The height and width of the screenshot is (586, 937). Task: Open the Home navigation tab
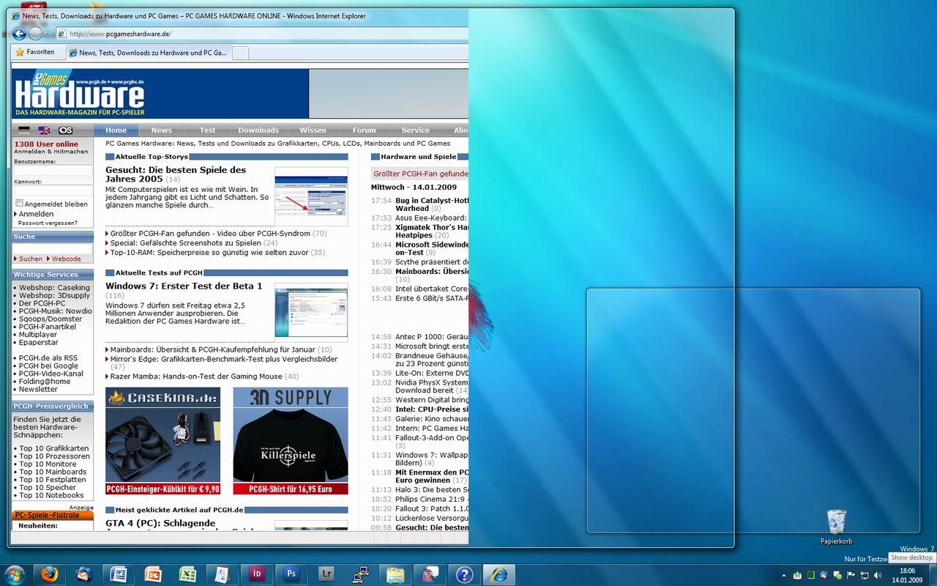(116, 130)
